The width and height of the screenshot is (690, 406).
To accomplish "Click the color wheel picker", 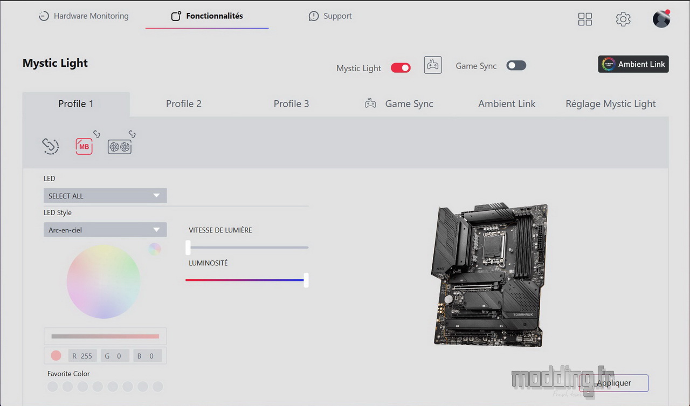I will (103, 281).
